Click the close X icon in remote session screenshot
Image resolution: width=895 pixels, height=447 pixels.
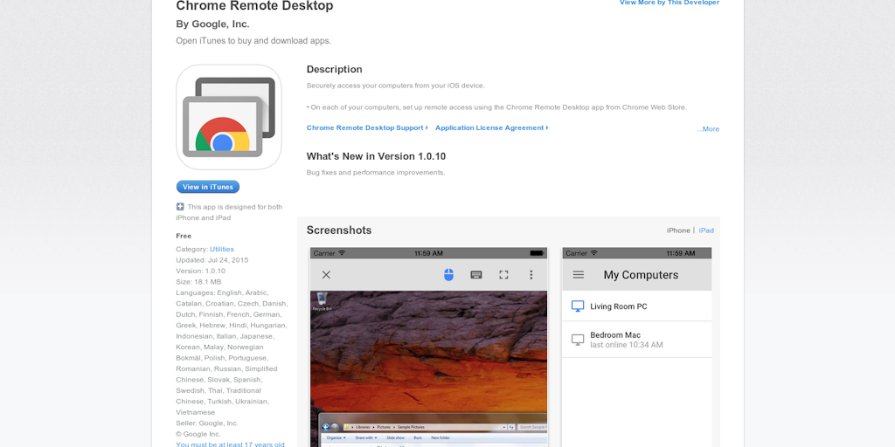[x=326, y=275]
